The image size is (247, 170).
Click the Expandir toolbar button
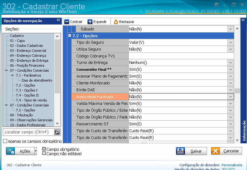coord(97,22)
